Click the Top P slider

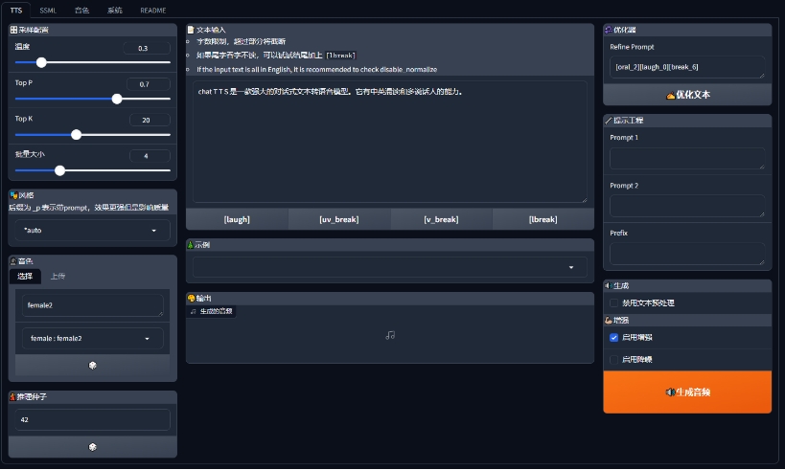click(93, 99)
